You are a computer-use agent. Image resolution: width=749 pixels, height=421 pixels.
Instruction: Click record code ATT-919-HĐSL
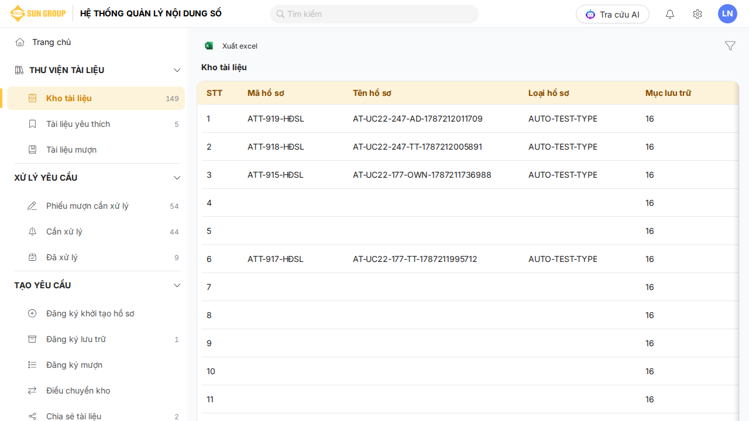click(x=276, y=119)
